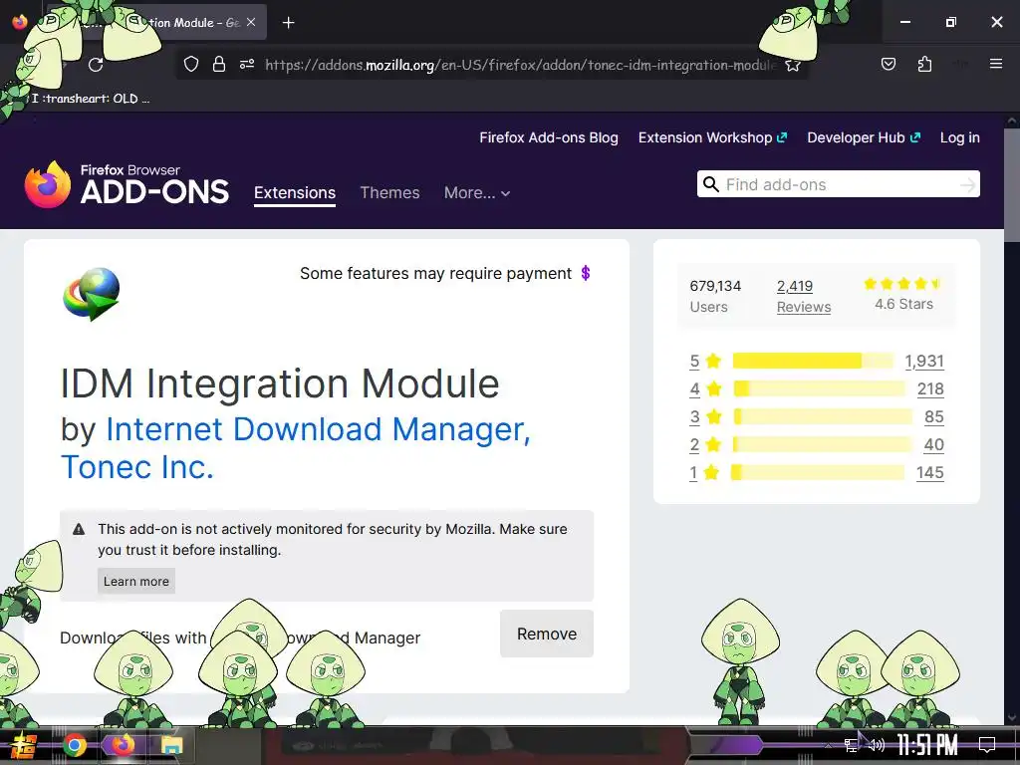Open Pocket save icon
The height and width of the screenshot is (765, 1020).
click(x=888, y=64)
